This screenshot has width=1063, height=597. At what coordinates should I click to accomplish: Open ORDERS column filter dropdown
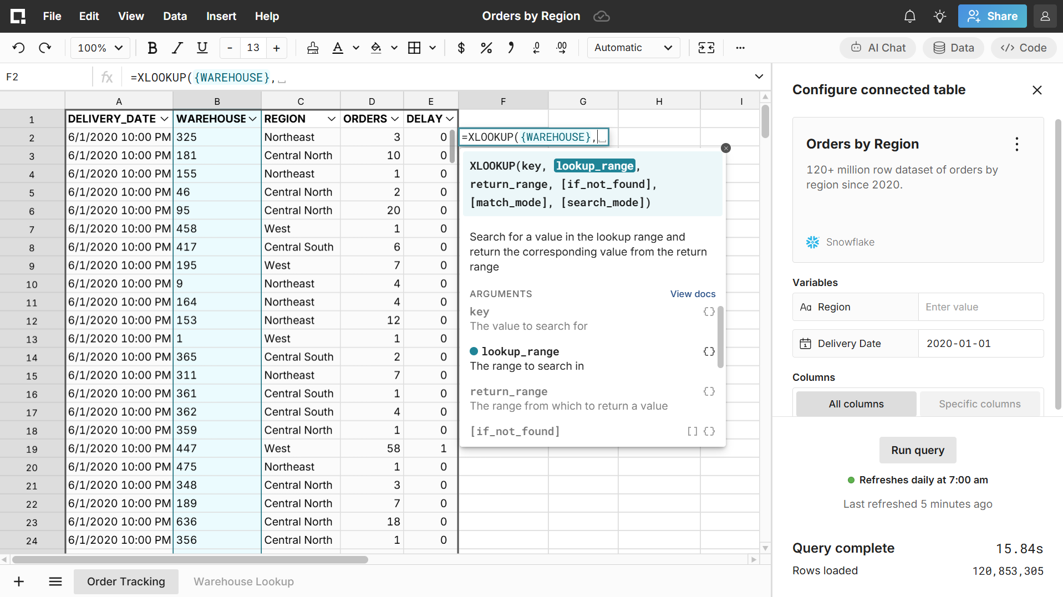click(x=395, y=119)
